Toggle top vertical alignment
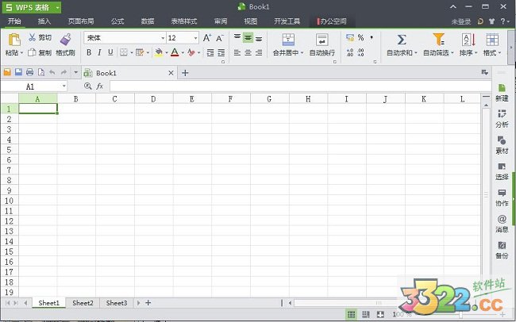Screen dimensions: 516x322 coord(237,37)
